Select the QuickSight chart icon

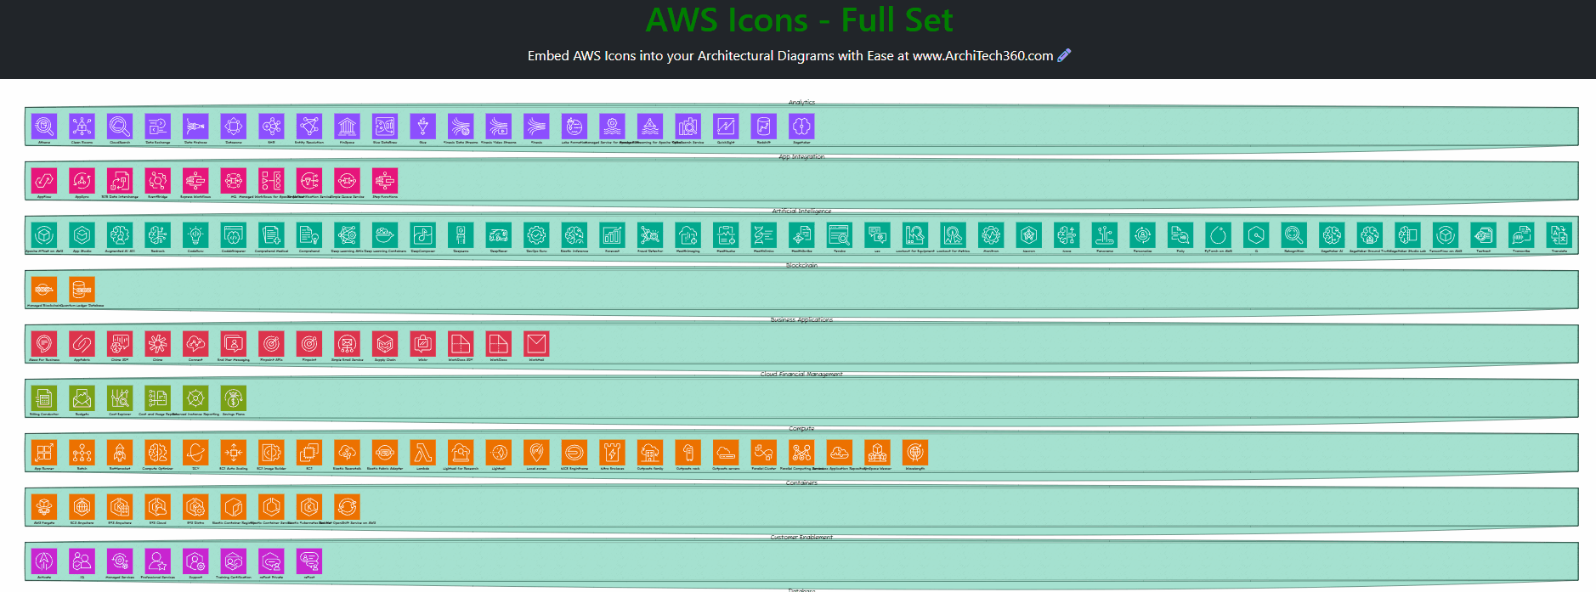point(726,127)
